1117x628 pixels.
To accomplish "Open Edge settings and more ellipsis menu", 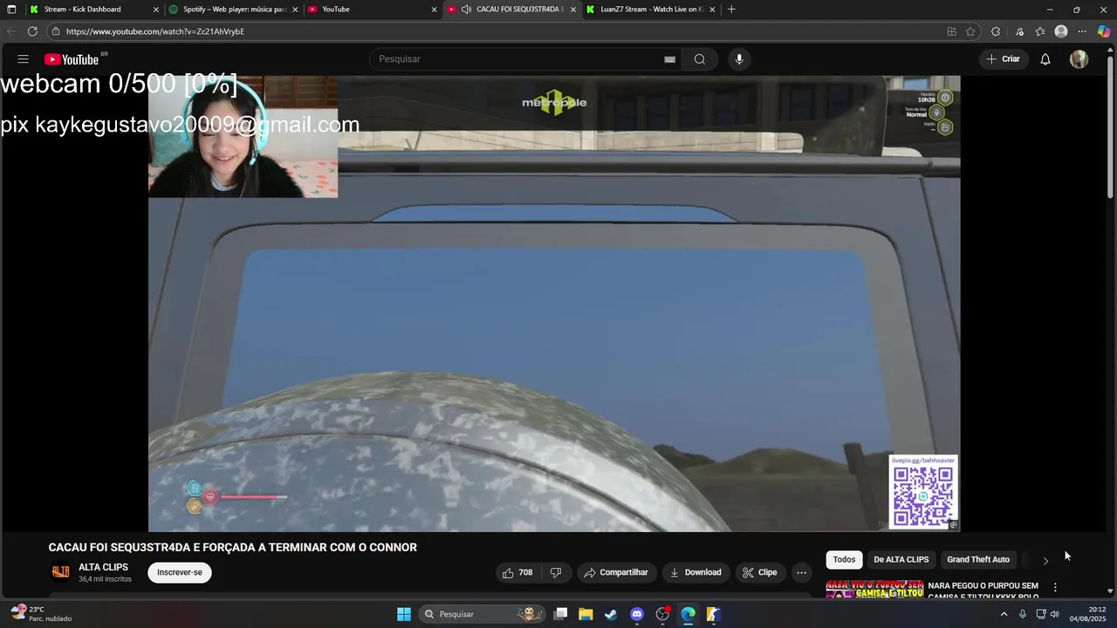I will pos(1082,31).
